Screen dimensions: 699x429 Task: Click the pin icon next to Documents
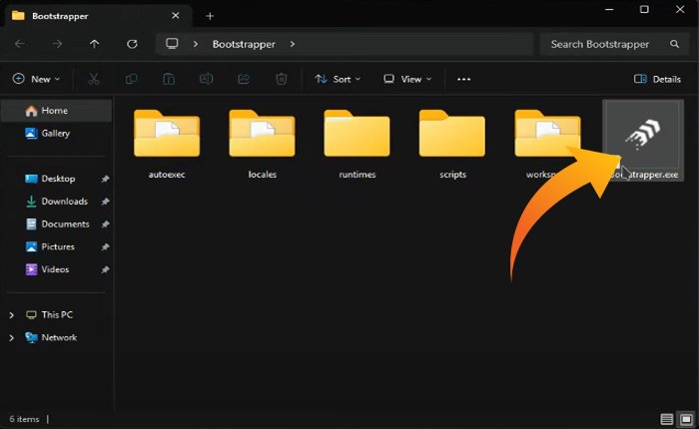point(105,224)
